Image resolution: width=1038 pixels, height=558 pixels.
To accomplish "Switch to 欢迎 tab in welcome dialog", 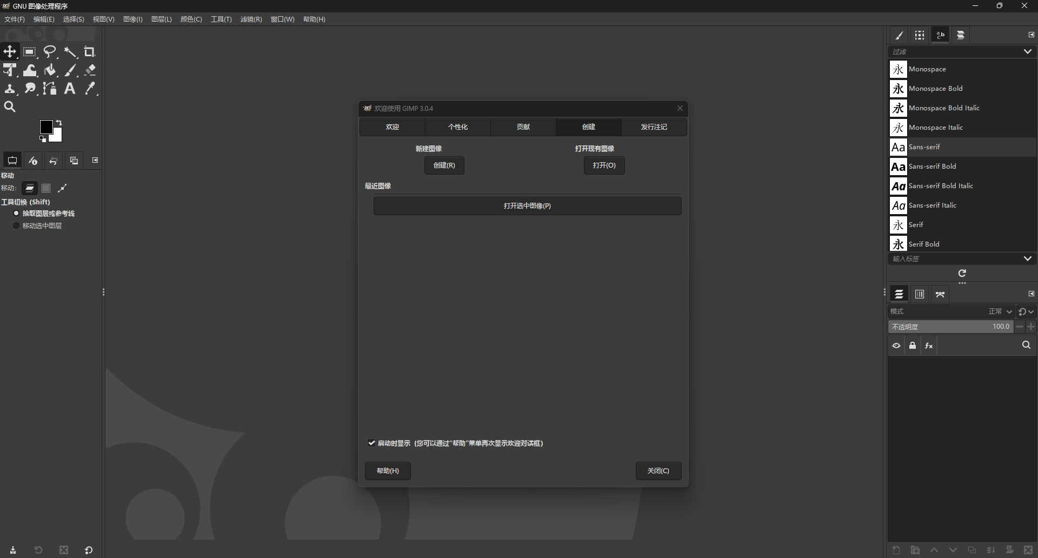I will point(392,127).
